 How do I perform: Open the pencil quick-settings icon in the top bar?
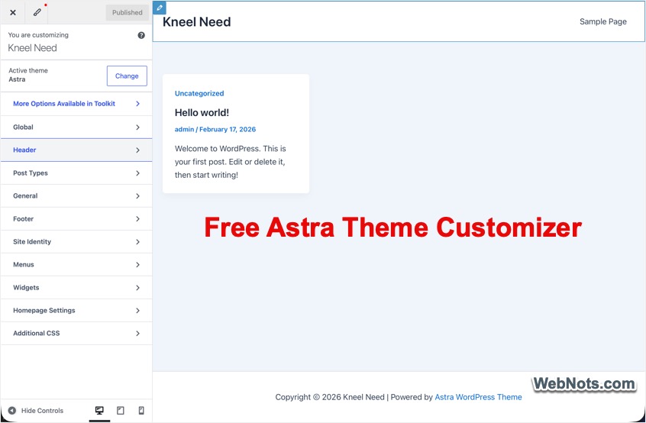tap(37, 12)
